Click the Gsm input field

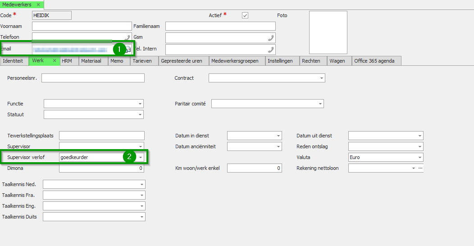click(x=220, y=38)
